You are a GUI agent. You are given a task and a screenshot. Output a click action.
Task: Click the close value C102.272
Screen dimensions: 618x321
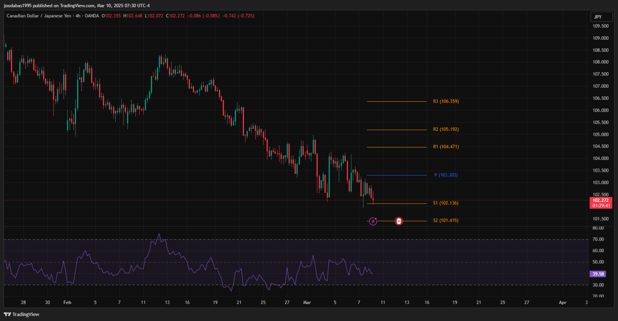click(x=175, y=16)
